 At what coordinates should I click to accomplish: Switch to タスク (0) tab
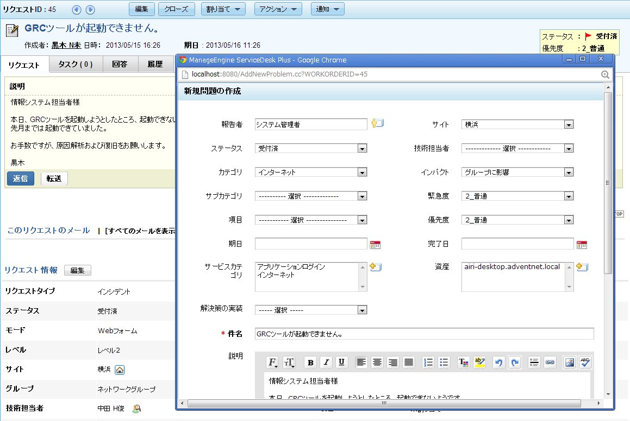76,64
